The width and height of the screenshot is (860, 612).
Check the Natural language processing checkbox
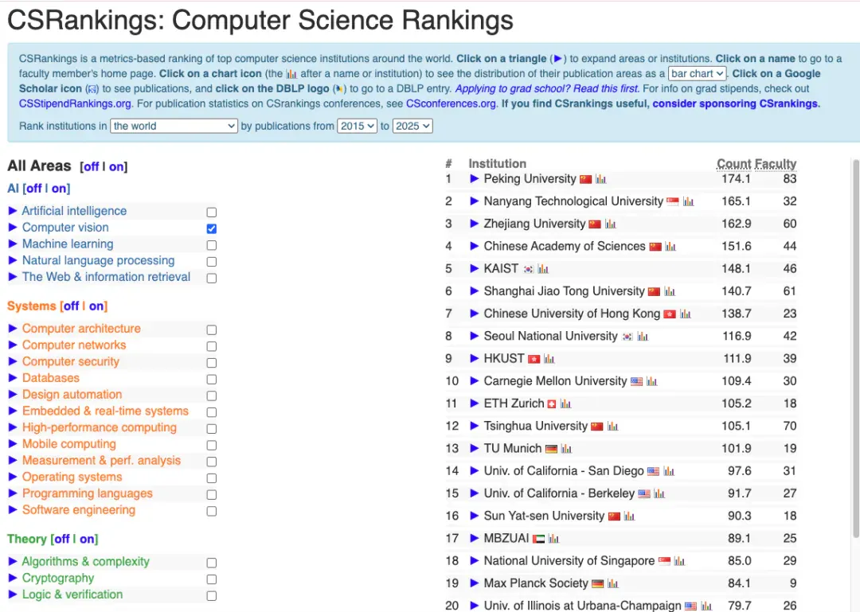click(212, 262)
